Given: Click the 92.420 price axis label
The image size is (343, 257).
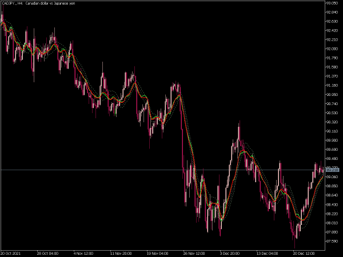Looking at the screenshot, I should [x=332, y=31].
